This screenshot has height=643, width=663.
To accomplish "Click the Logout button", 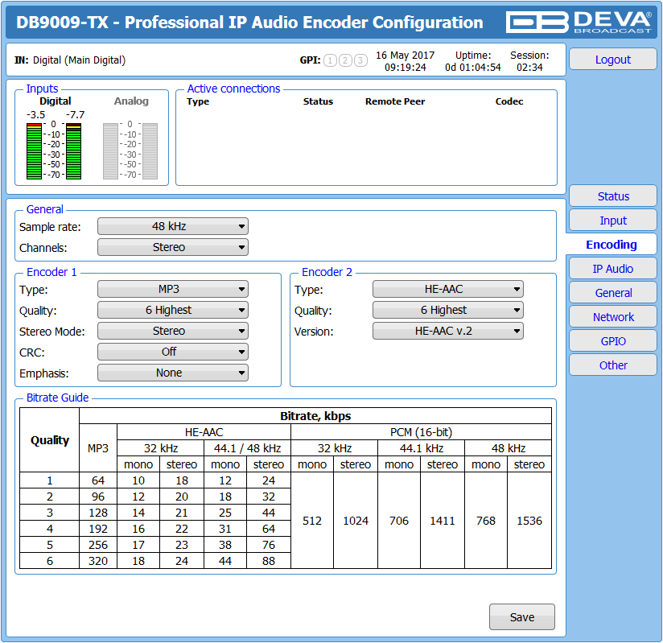I will 613,60.
